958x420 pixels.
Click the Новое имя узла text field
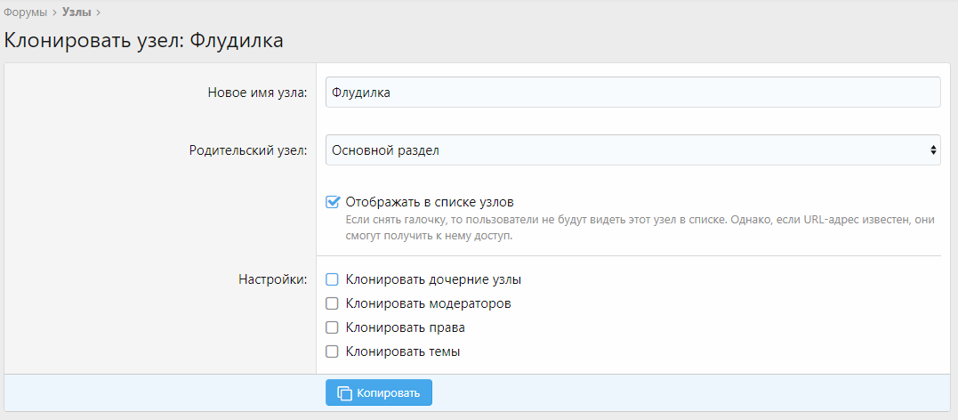pos(632,93)
